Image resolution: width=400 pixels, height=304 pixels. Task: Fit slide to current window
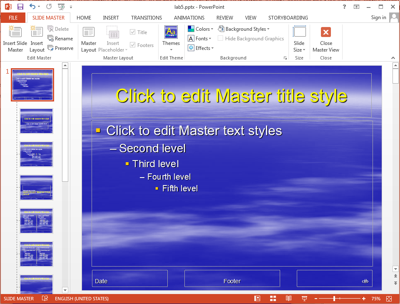tap(389, 299)
